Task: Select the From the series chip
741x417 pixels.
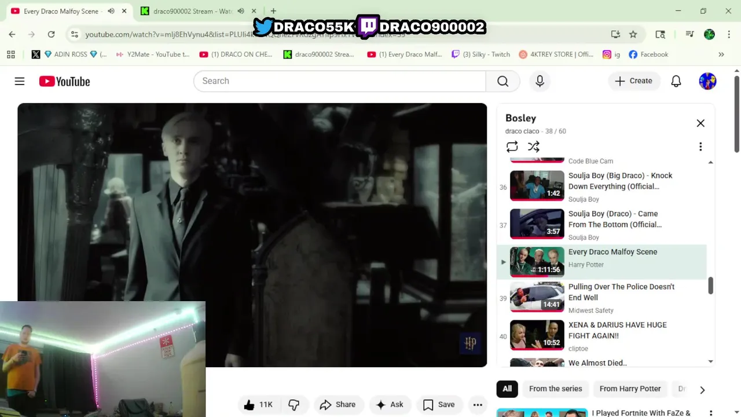Action: click(556, 389)
